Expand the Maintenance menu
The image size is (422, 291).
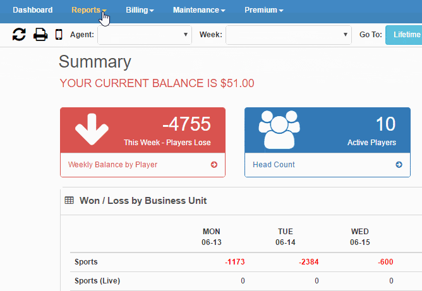(199, 10)
